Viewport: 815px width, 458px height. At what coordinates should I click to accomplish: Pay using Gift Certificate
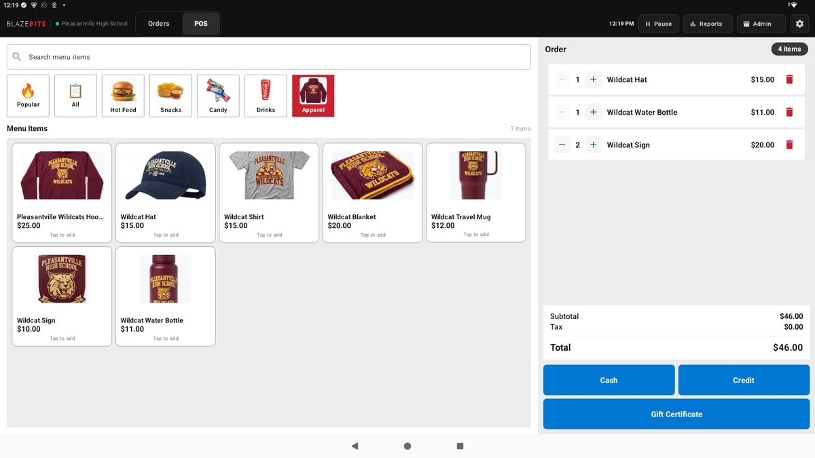pyautogui.click(x=676, y=414)
